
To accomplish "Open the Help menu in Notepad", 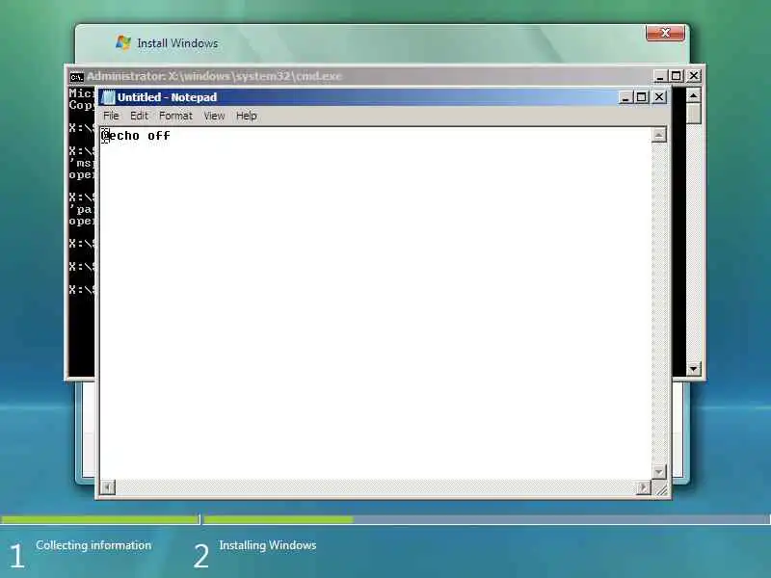I will click(x=247, y=116).
